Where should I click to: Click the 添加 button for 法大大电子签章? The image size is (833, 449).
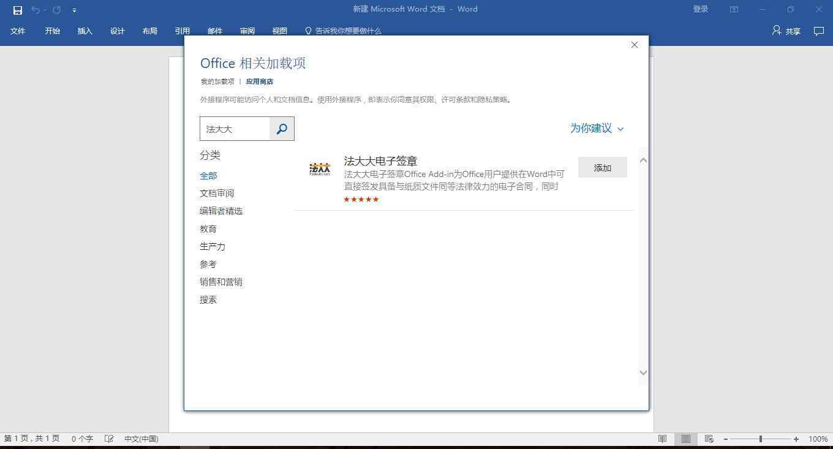point(602,168)
